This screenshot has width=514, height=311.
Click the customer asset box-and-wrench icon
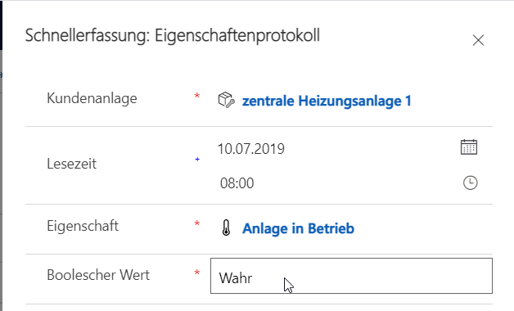point(226,100)
